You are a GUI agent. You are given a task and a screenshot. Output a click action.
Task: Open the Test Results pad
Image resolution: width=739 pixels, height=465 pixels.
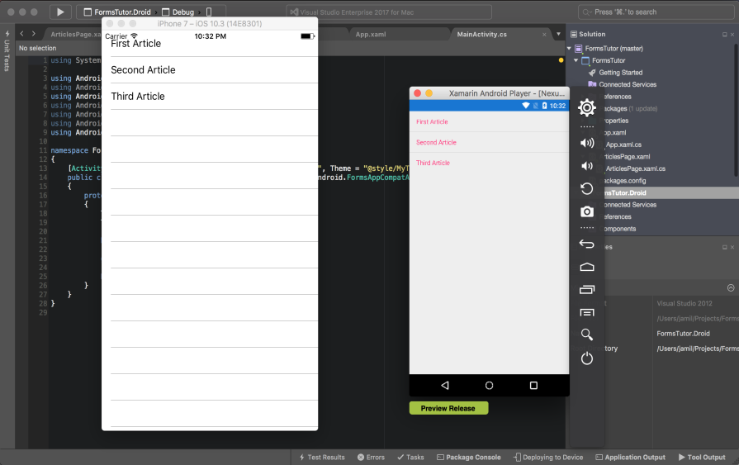[322, 458]
